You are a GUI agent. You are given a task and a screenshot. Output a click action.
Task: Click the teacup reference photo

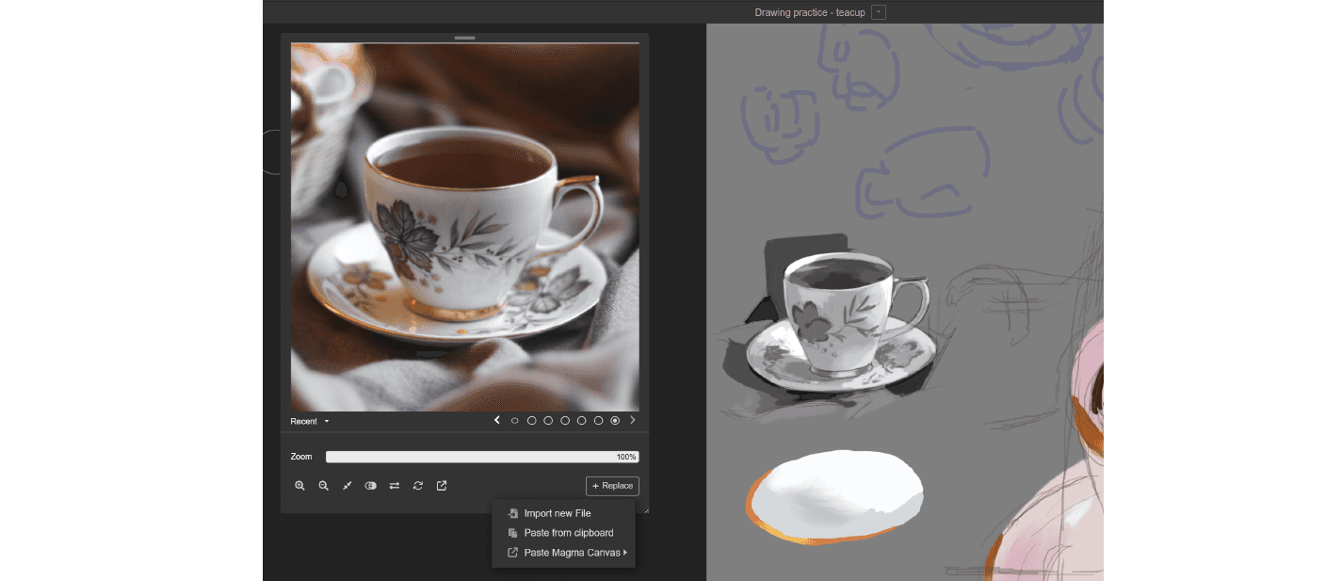click(x=464, y=226)
